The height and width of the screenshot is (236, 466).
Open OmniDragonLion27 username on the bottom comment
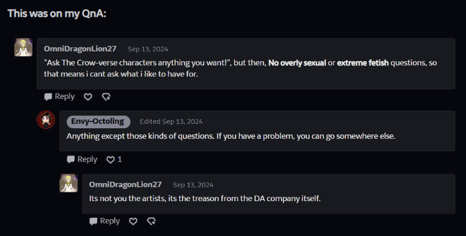tap(125, 184)
